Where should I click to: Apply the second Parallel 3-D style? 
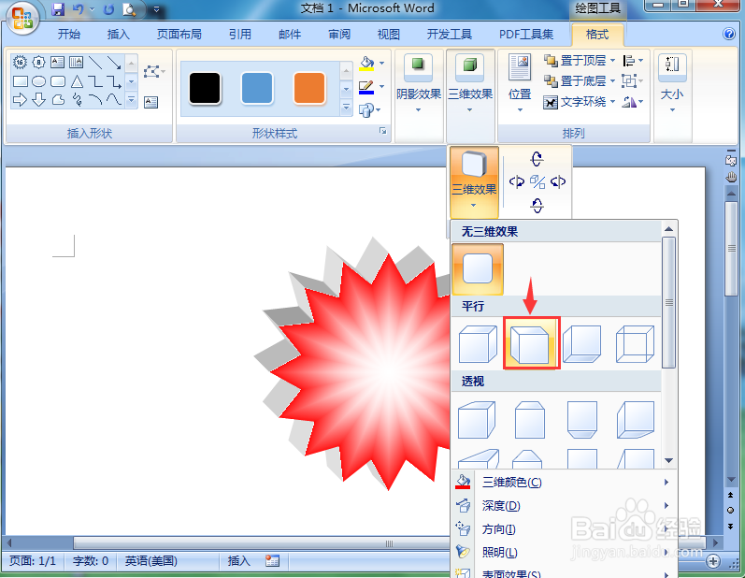click(x=531, y=343)
